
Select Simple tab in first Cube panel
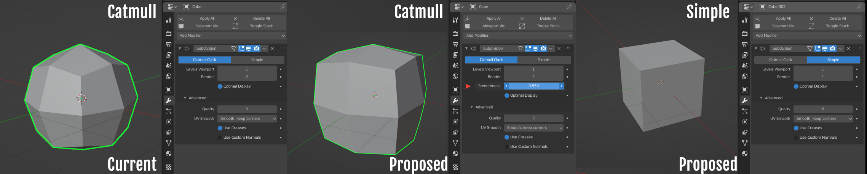coord(257,60)
